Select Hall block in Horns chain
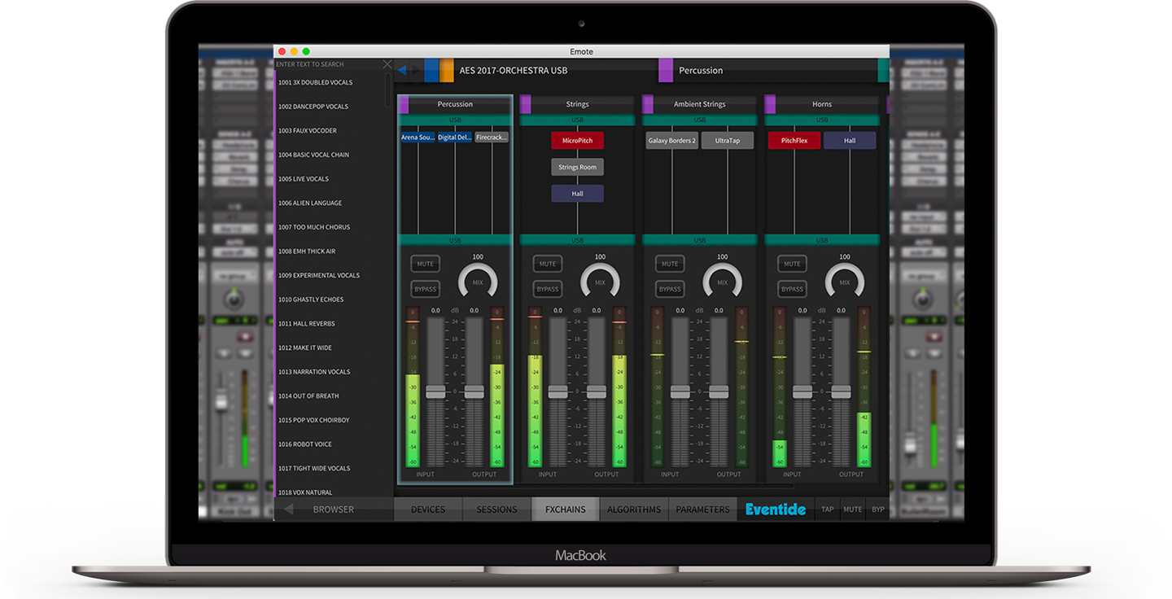The width and height of the screenshot is (1172, 599). [850, 141]
